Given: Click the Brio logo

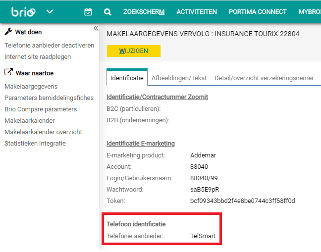Looking at the screenshot, I should [x=23, y=11].
